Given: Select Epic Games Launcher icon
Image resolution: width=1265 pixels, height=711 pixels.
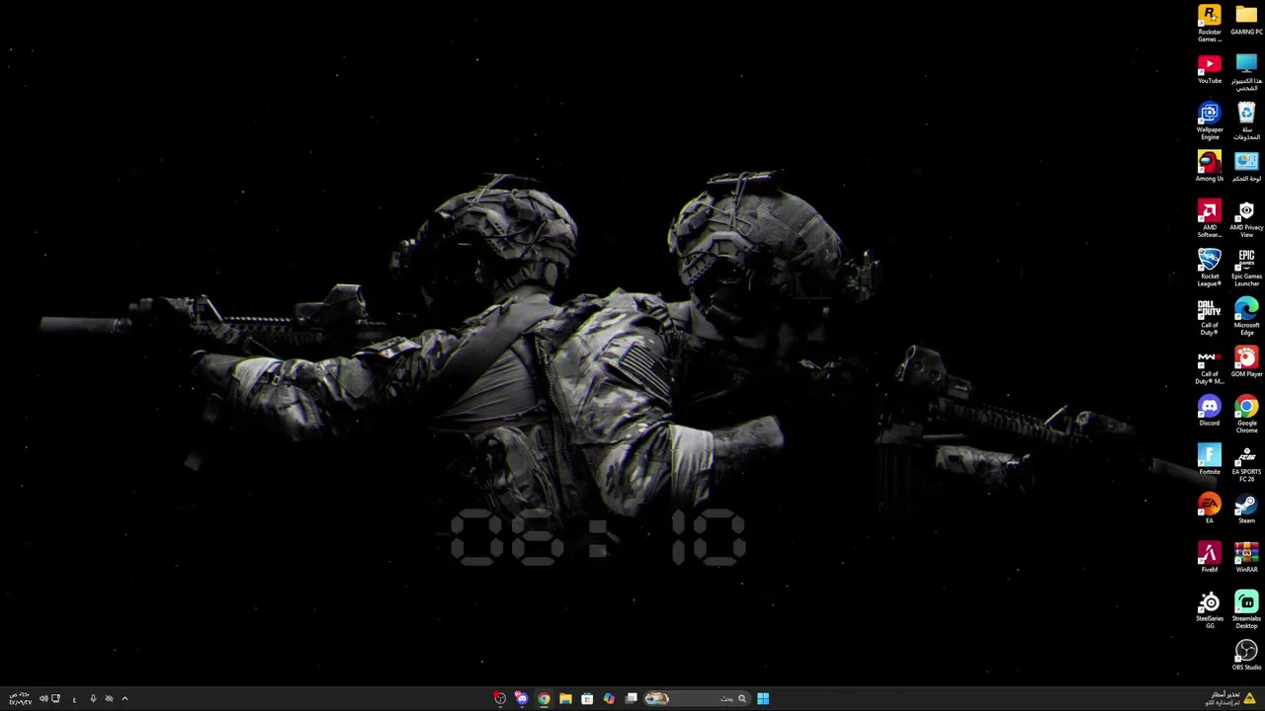Looking at the screenshot, I should tap(1246, 268).
